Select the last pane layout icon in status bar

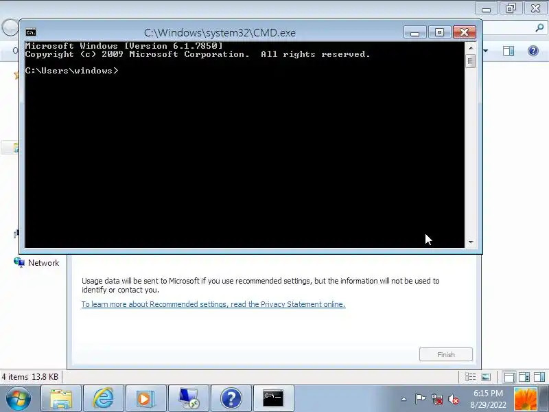539,377
